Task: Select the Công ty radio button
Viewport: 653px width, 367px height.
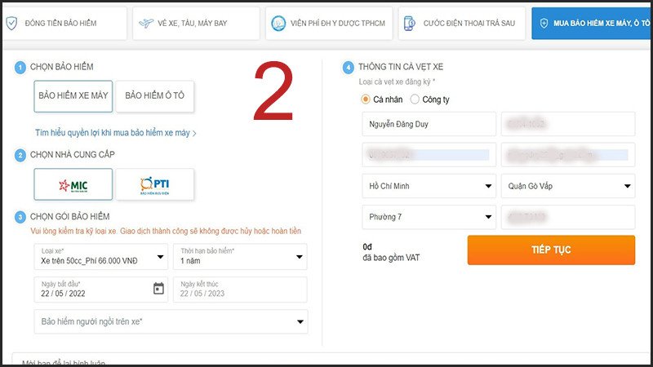Action: [x=415, y=99]
